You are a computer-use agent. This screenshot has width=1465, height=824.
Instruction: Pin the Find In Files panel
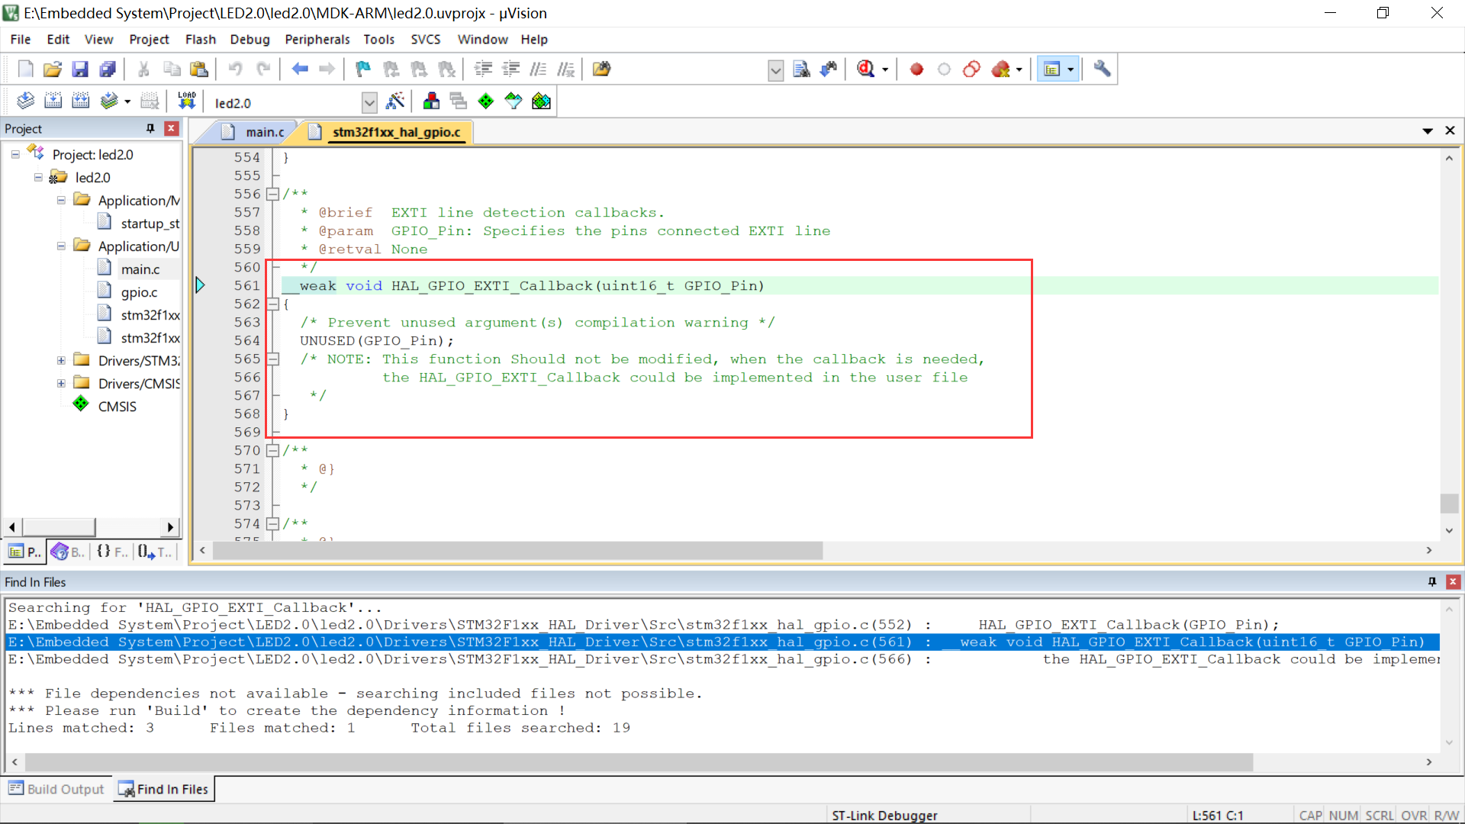[x=1431, y=581]
